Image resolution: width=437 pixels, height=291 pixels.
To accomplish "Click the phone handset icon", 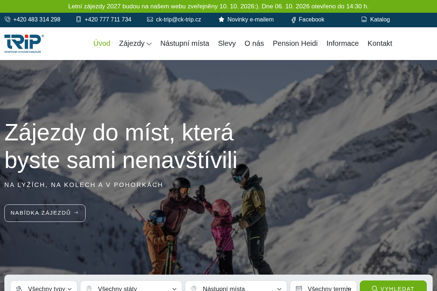I will click(x=7, y=20).
